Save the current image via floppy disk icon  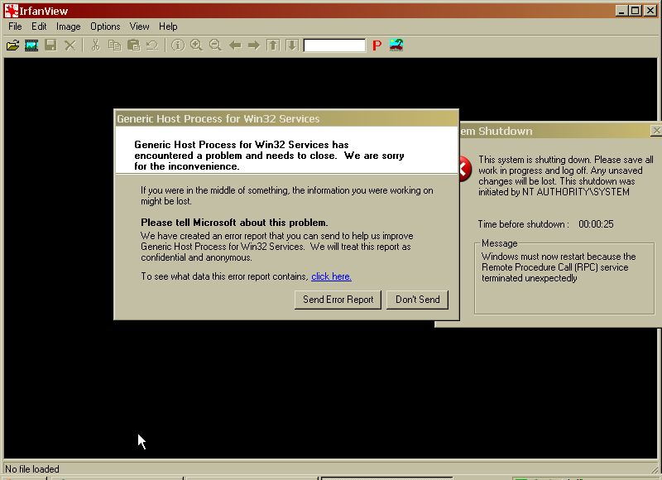click(x=49, y=45)
